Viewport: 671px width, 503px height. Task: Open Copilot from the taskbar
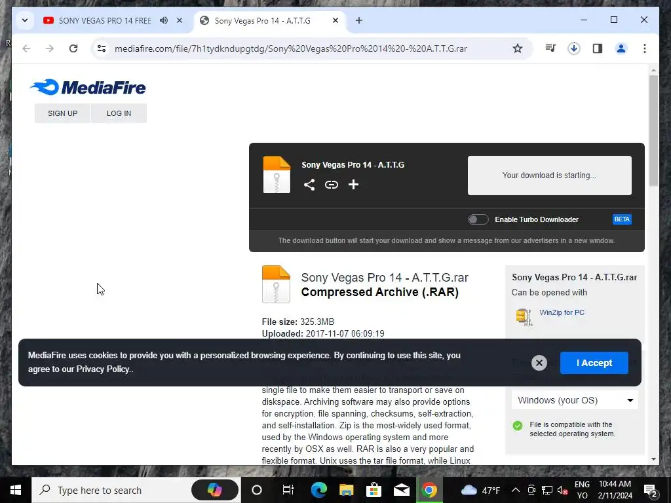point(214,490)
